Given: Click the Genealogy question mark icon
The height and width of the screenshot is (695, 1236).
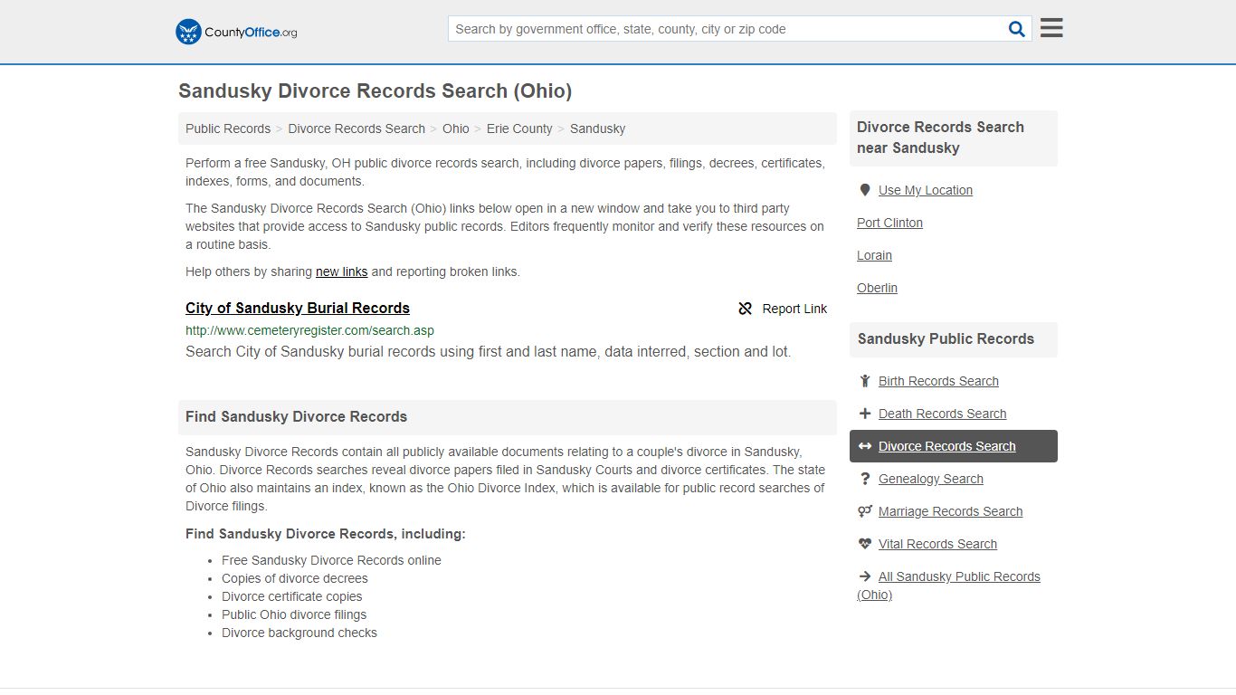Looking at the screenshot, I should coord(865,479).
